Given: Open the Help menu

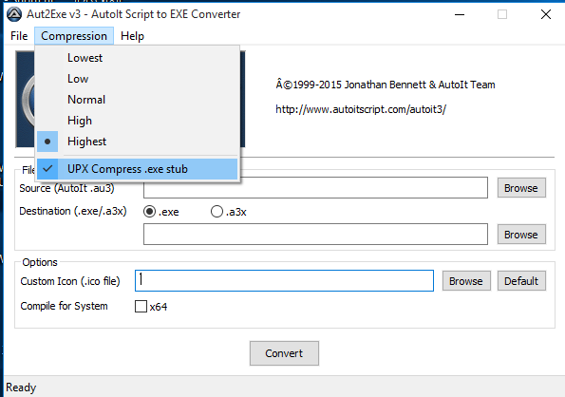Looking at the screenshot, I should coord(132,36).
